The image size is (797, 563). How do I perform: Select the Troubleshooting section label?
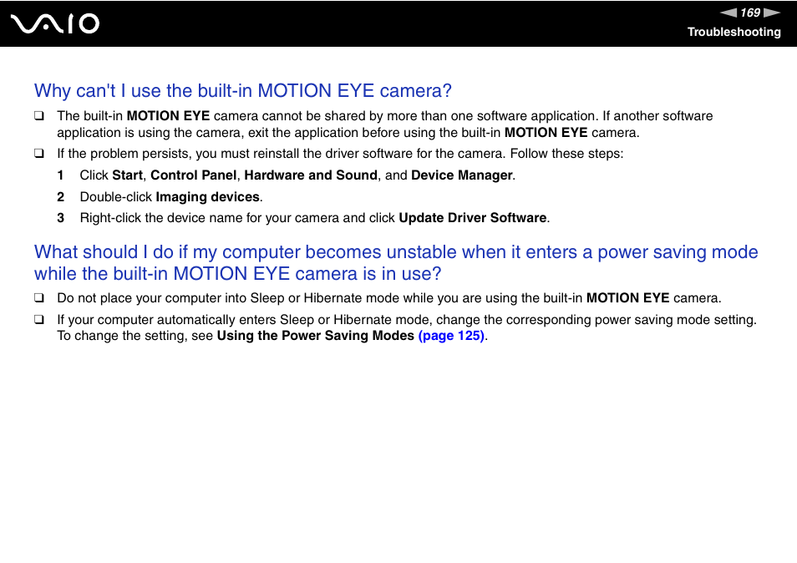pyautogui.click(x=734, y=33)
